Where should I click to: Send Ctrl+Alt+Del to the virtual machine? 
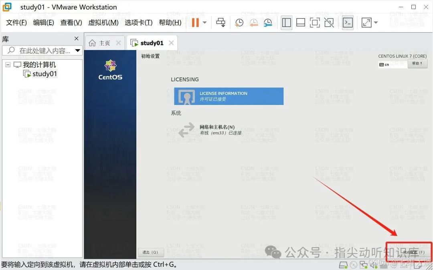[221, 22]
